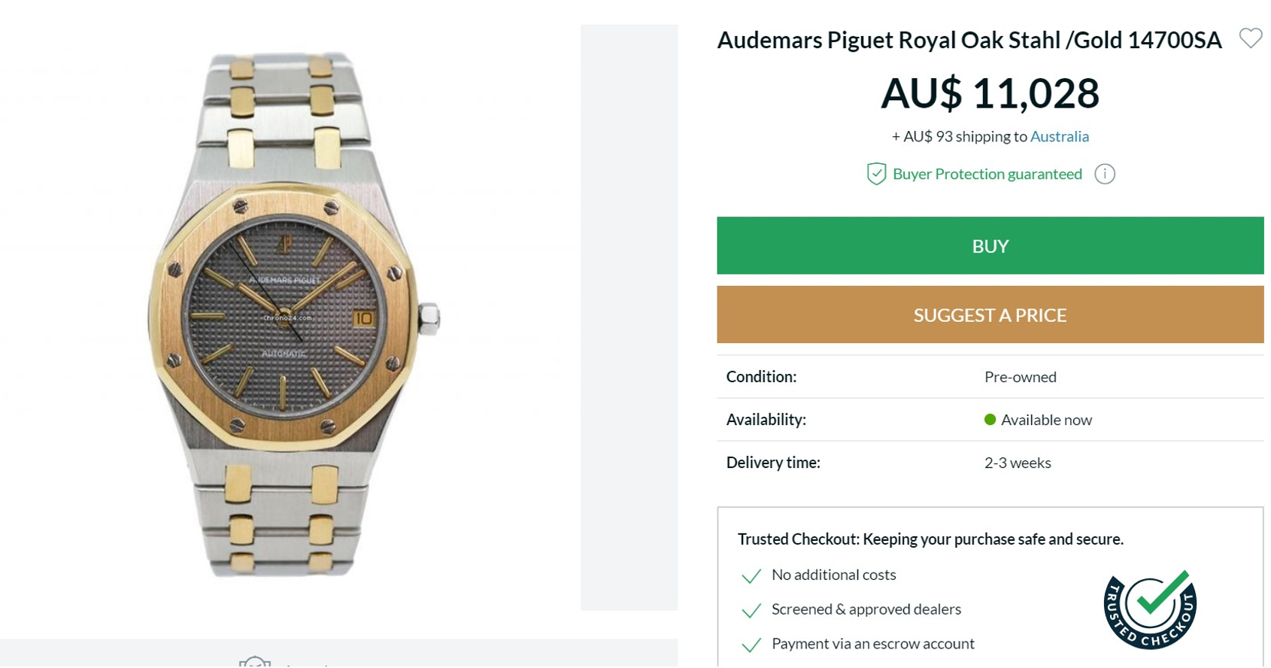This screenshot has width=1271, height=668.
Task: Click the 2-3 weeks delivery time value
Action: coord(1017,463)
